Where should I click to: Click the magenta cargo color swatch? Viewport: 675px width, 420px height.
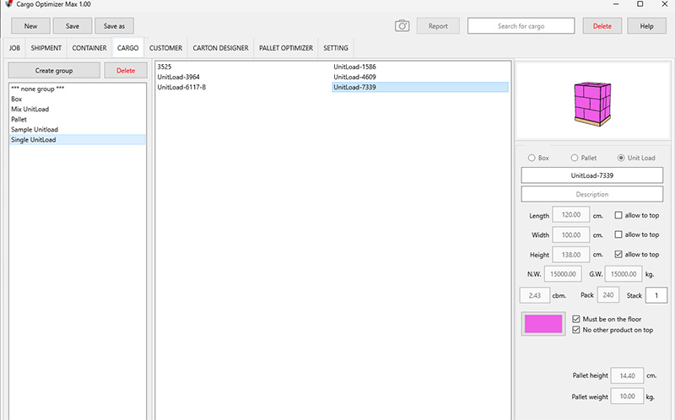tap(543, 324)
